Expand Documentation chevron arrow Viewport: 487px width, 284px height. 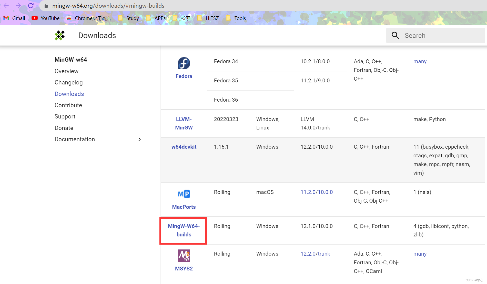click(x=140, y=139)
